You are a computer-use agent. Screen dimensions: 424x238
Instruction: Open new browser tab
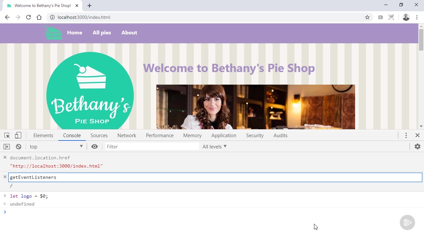pyautogui.click(x=89, y=6)
